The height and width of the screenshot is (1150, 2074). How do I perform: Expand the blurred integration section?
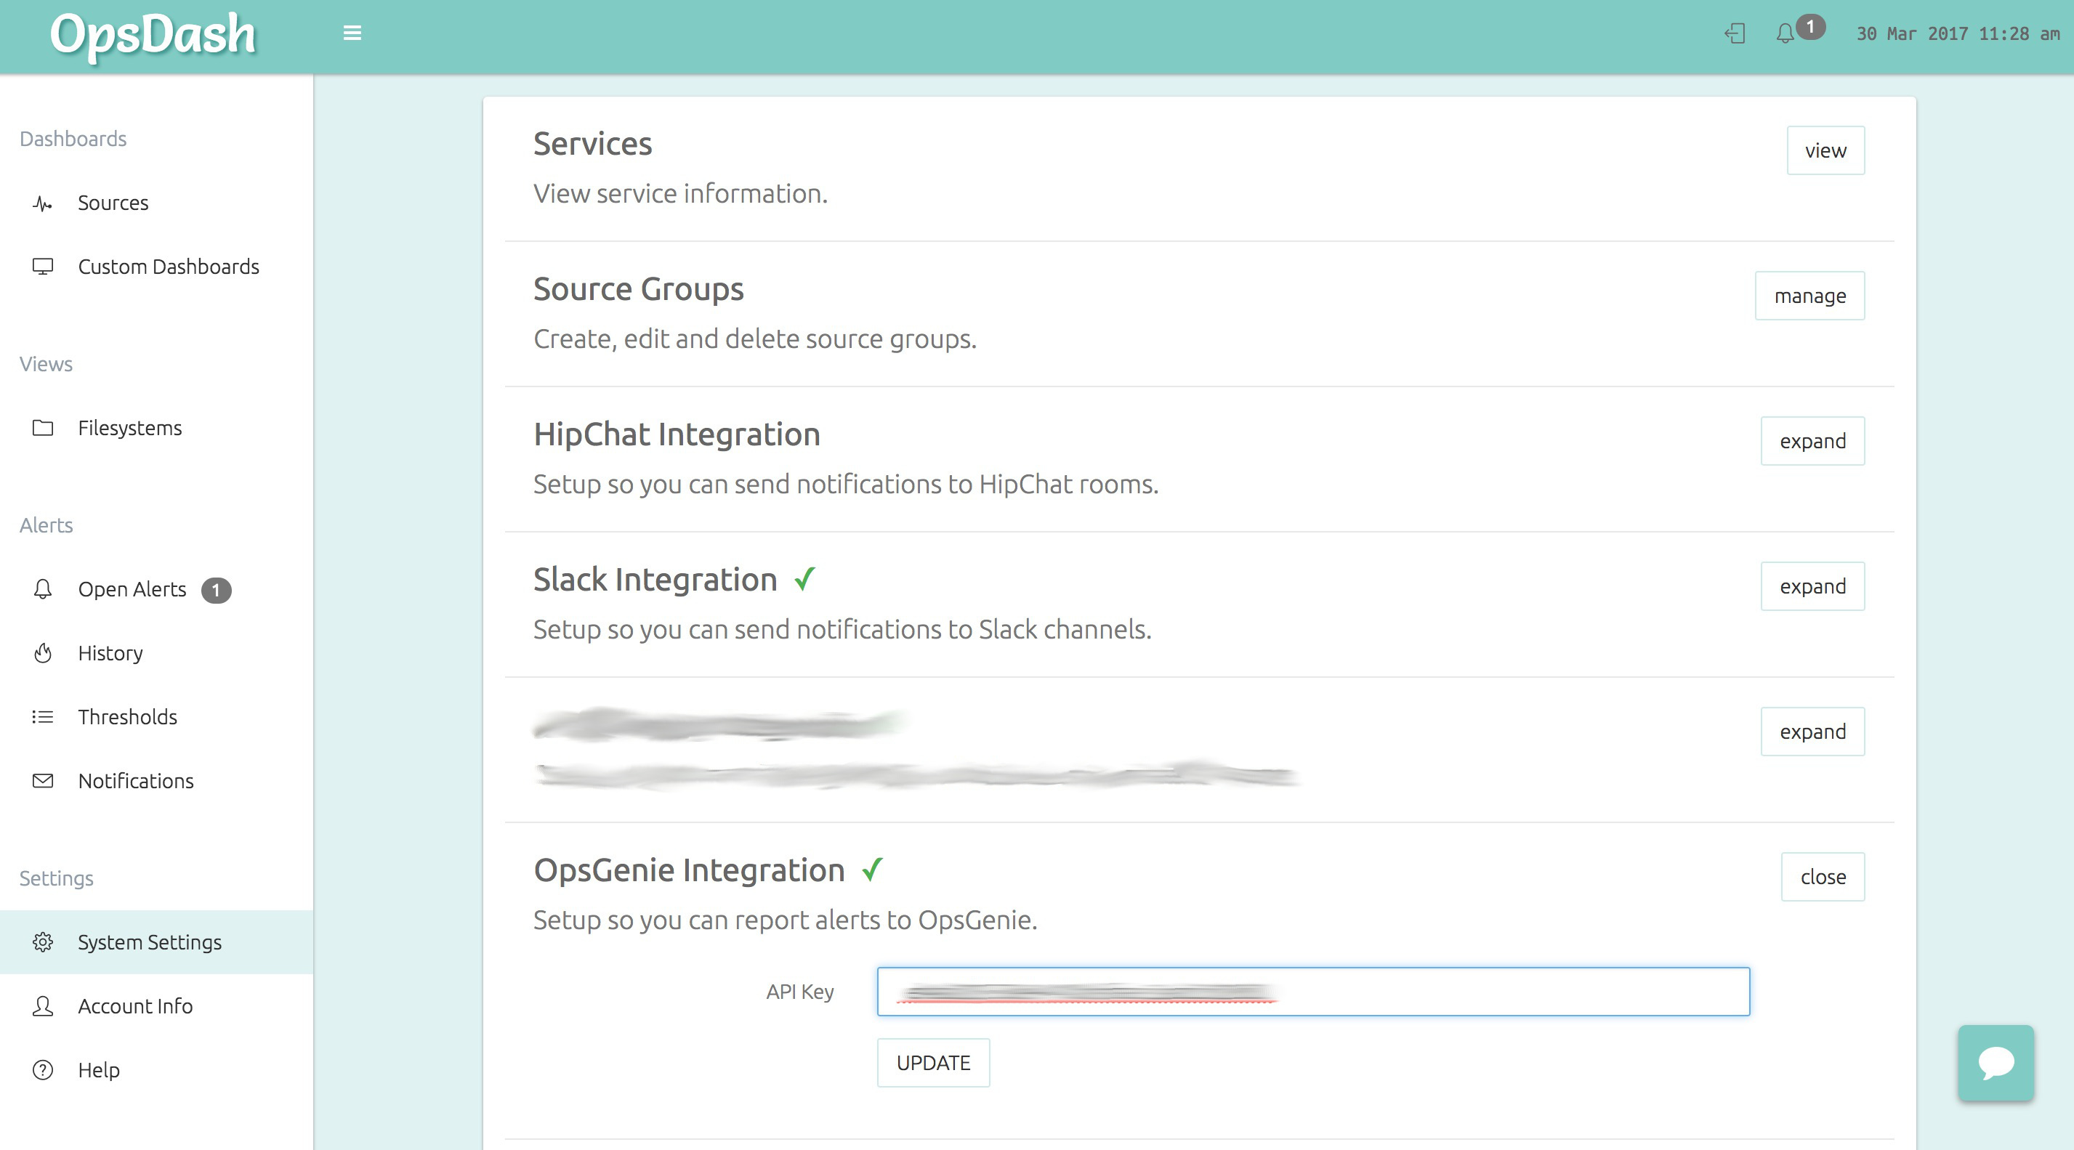[1812, 732]
